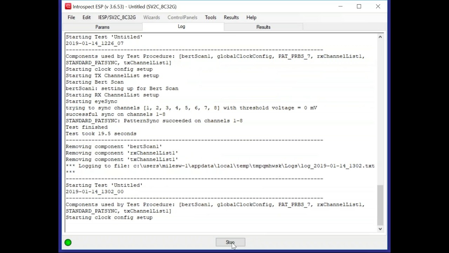Switch to the Results tab
Image resolution: width=449 pixels, height=253 pixels.
[263, 27]
